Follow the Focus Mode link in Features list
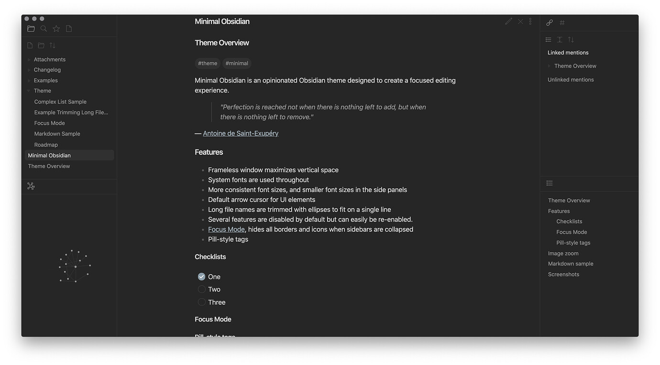The image size is (660, 365). [x=226, y=229]
